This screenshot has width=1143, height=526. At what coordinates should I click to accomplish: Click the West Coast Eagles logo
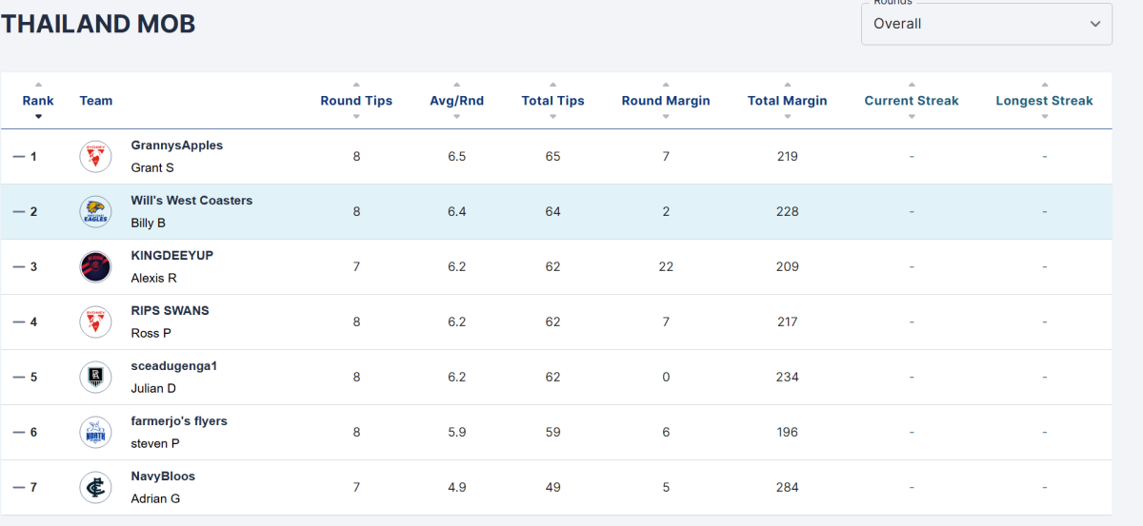[x=95, y=211]
